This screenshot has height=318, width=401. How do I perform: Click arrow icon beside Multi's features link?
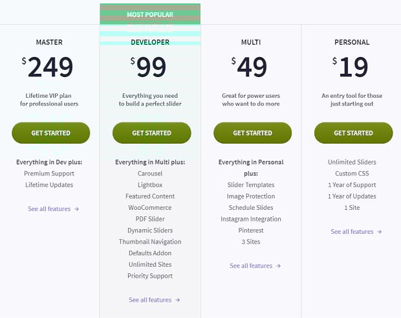click(x=279, y=266)
